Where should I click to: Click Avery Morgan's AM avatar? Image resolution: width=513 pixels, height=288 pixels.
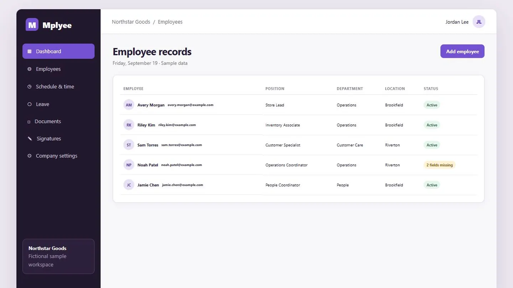pos(129,105)
